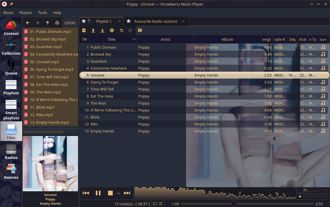Click the new playlist icon
The height and width of the screenshot is (207, 330).
[x=84, y=30]
